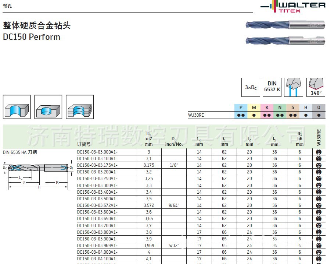Screen dimensions: 334x264
Task: Click the blind hole application icon
Action: (x=49, y=107)
